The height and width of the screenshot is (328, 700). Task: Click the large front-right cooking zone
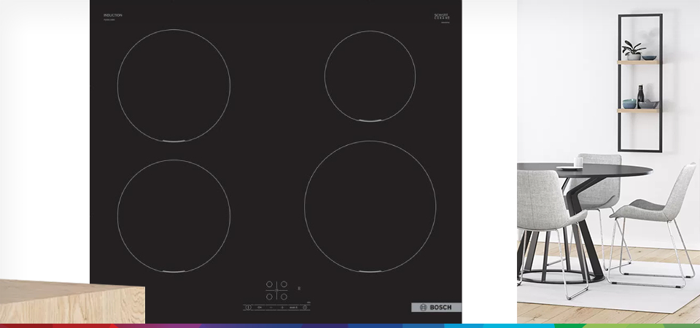370,206
